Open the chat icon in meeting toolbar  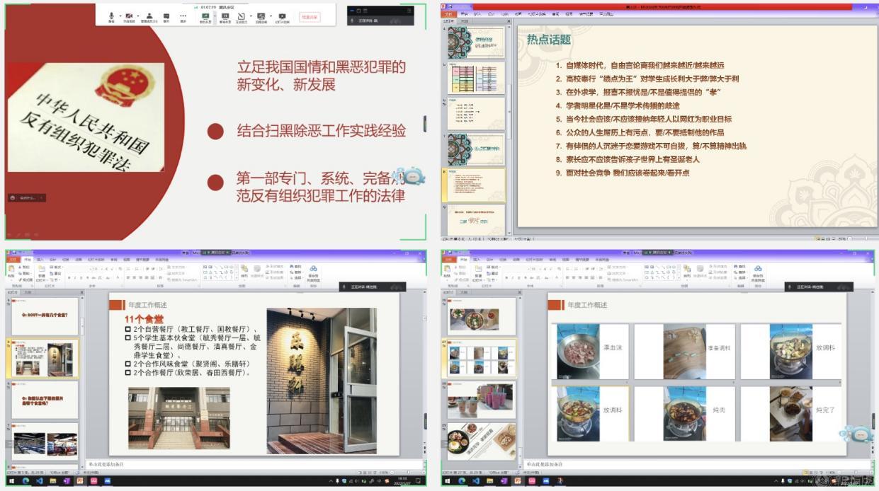click(166, 15)
